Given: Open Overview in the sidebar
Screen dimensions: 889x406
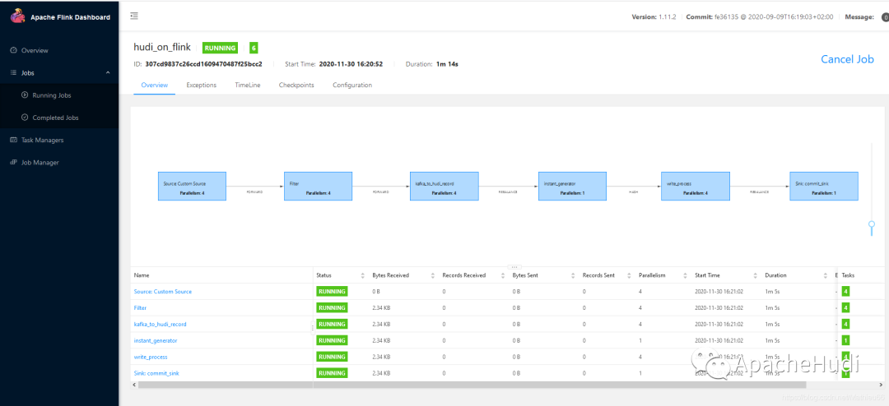Looking at the screenshot, I should [x=35, y=50].
